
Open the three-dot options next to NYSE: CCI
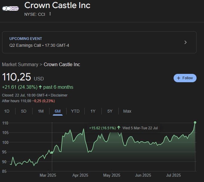point(50,14)
